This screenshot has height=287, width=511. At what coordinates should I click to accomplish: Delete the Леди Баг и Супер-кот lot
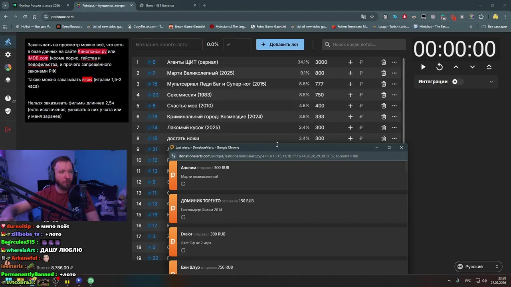pos(384,84)
